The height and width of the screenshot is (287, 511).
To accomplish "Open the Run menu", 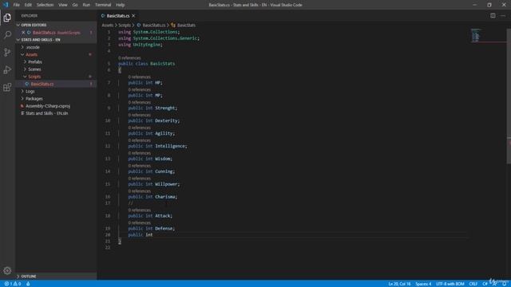I will coord(86,5).
